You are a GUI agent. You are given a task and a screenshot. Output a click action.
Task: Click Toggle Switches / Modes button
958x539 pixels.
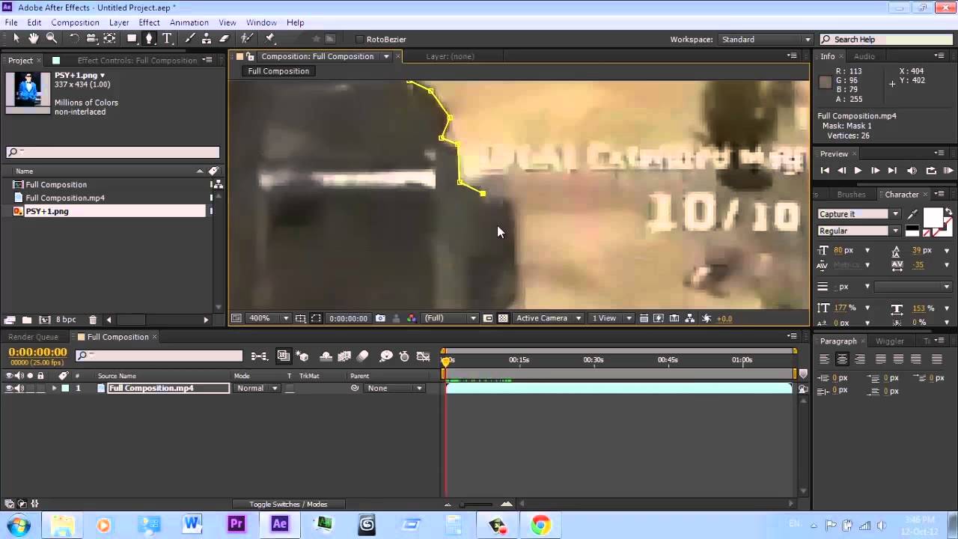tap(288, 504)
